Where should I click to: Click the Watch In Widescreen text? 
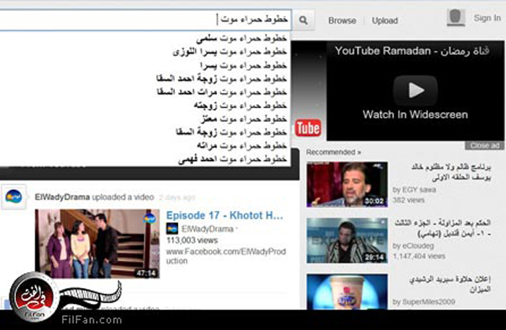point(415,114)
